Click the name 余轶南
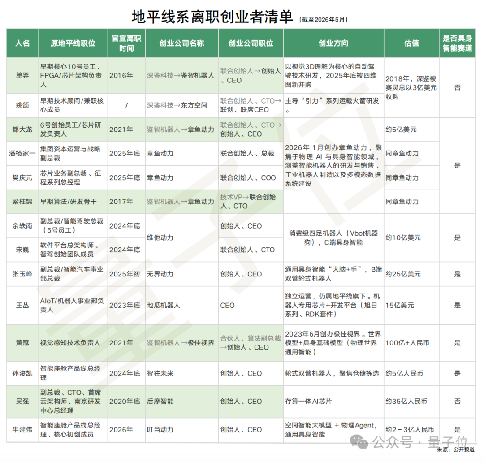This screenshot has width=484, height=462. coord(22,226)
